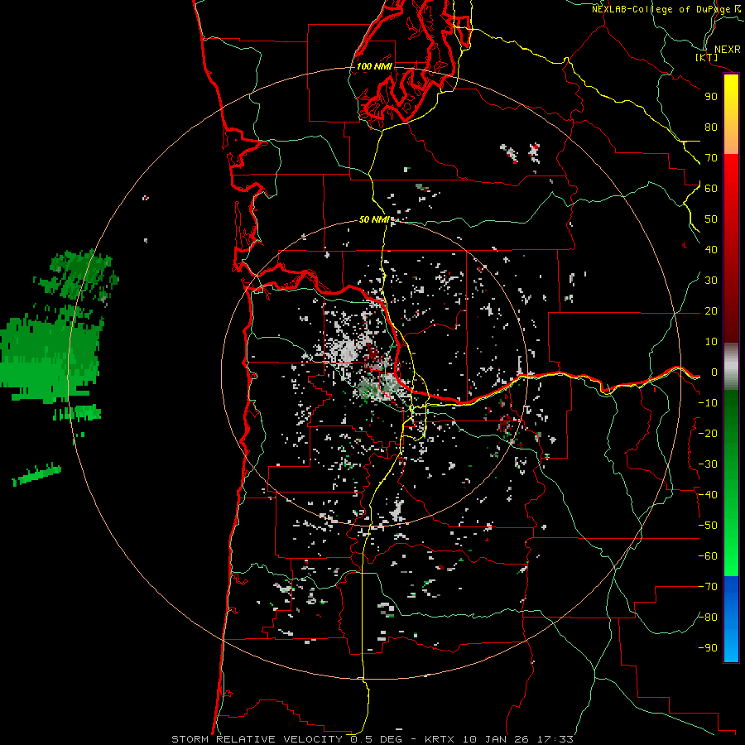This screenshot has height=745, width=745.
Task: Click the KRTX radar site identifier in the caption
Action: click(x=440, y=739)
